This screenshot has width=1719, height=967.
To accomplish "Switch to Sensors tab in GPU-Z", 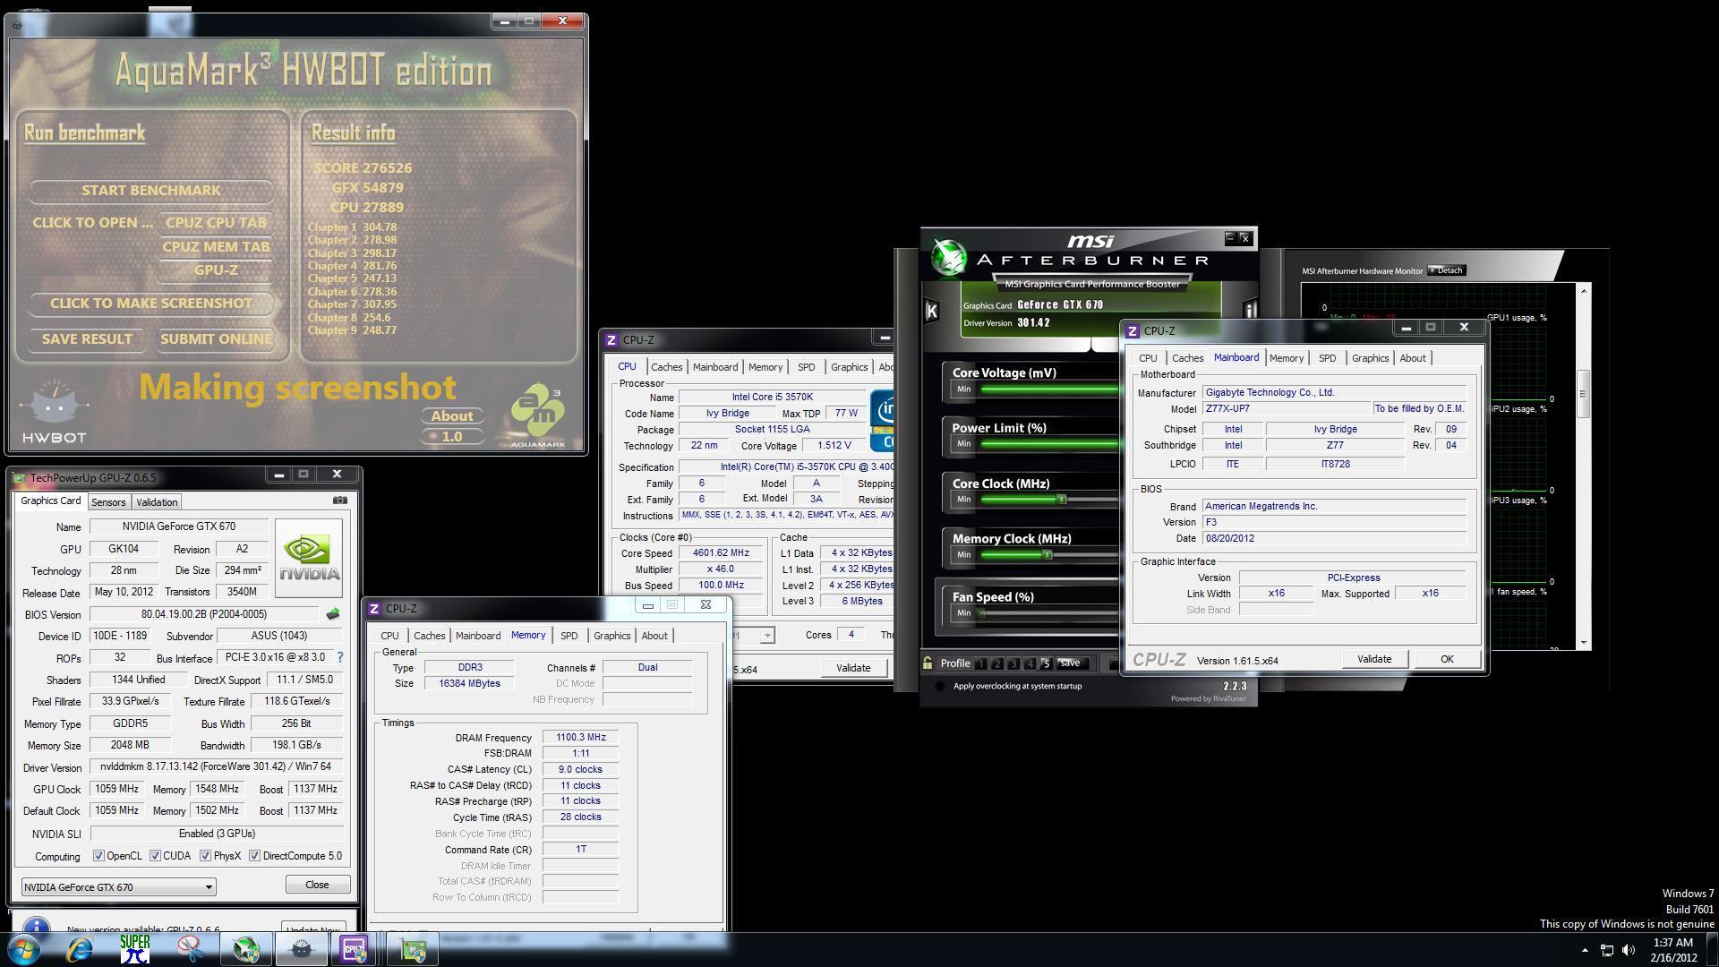I will (x=108, y=502).
